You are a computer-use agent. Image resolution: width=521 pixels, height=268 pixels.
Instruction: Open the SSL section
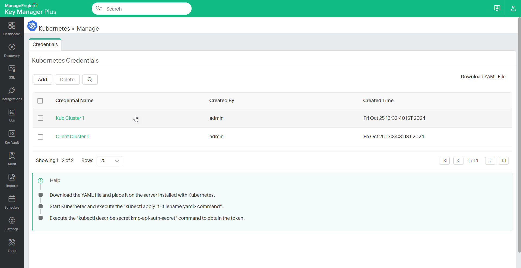click(x=12, y=72)
